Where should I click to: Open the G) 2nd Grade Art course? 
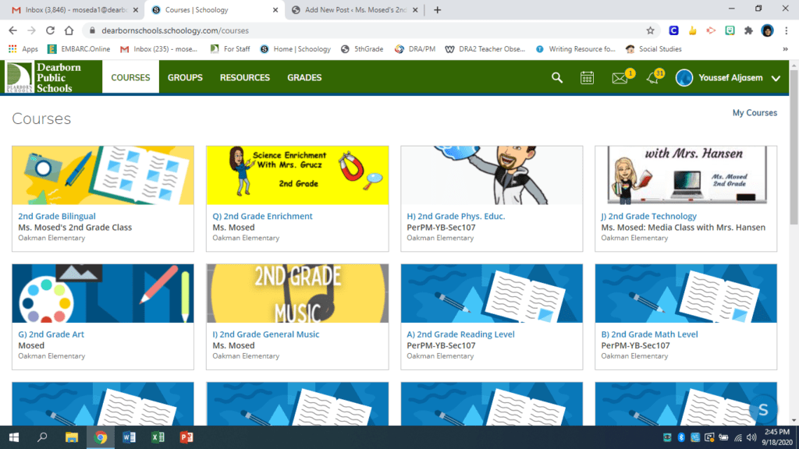pos(51,334)
